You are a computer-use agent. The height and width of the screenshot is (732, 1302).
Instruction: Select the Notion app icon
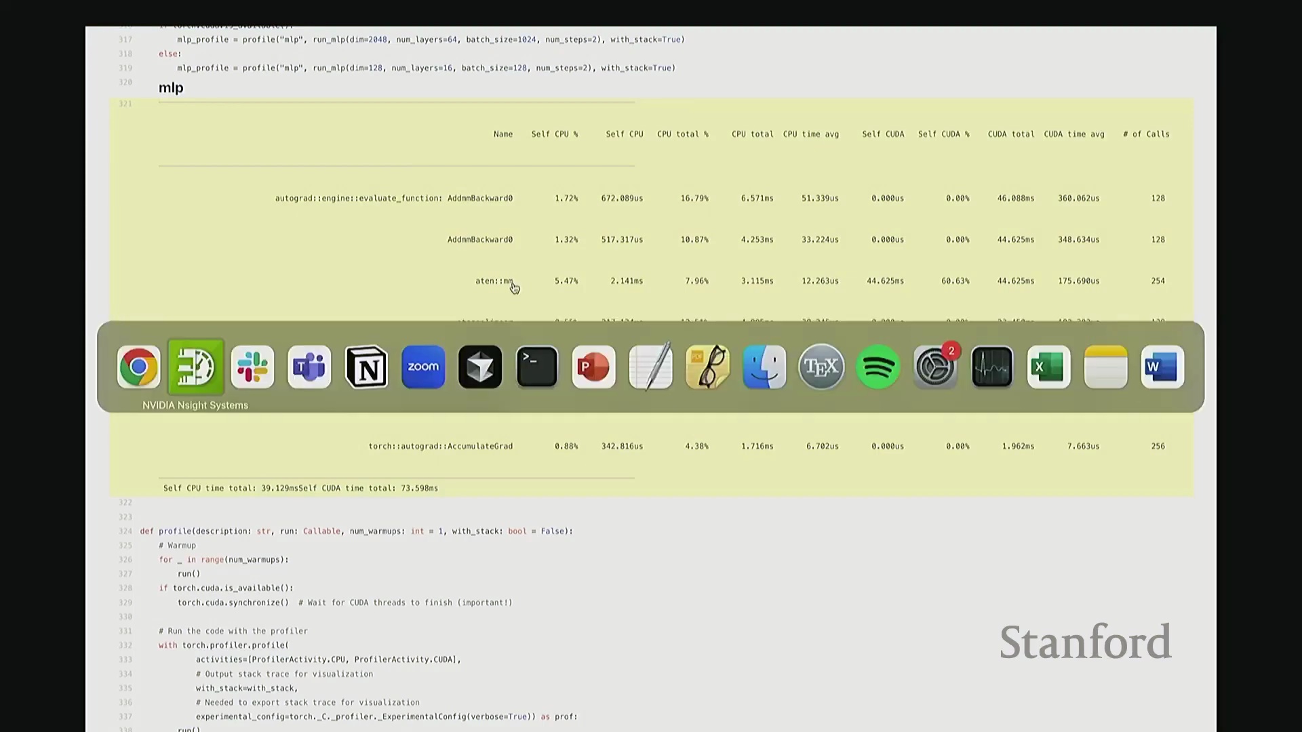pyautogui.click(x=366, y=367)
